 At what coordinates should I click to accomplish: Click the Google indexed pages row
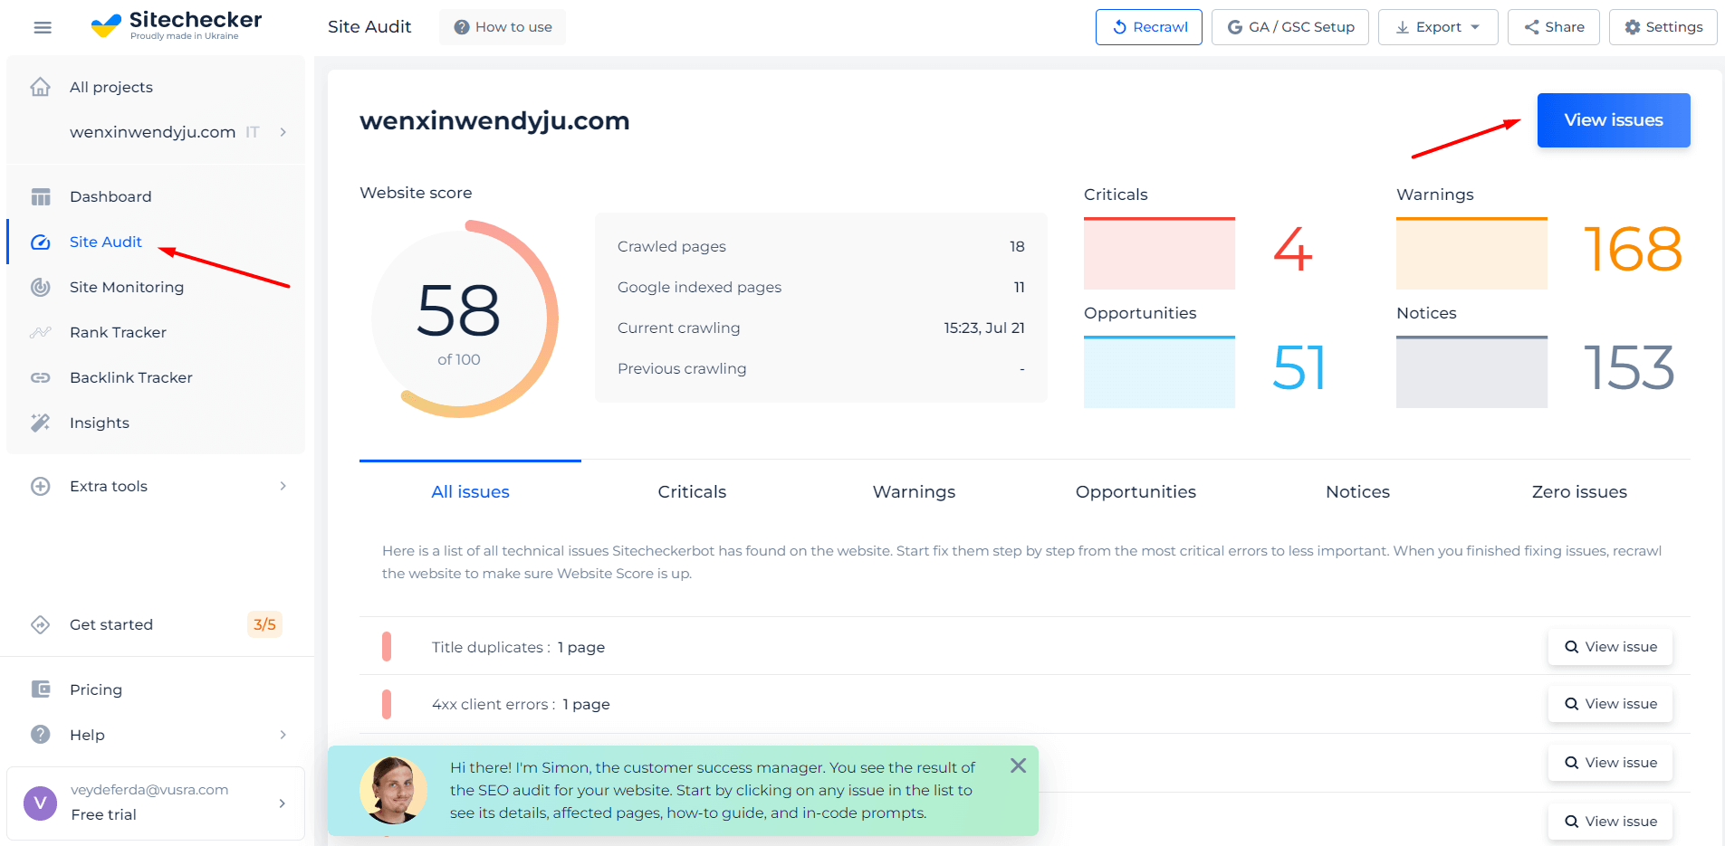point(821,287)
